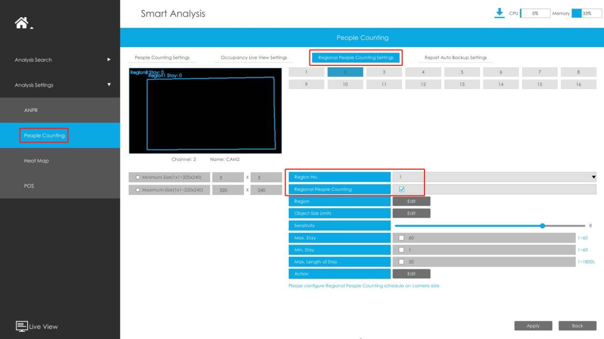This screenshot has height=339, width=604.
Task: Click the Maximum Size 320 field
Action: [228, 190]
